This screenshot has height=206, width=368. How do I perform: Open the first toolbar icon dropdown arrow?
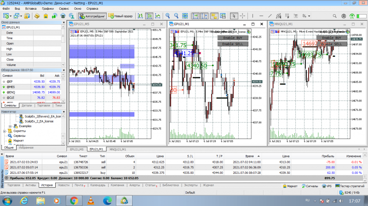point(11,16)
